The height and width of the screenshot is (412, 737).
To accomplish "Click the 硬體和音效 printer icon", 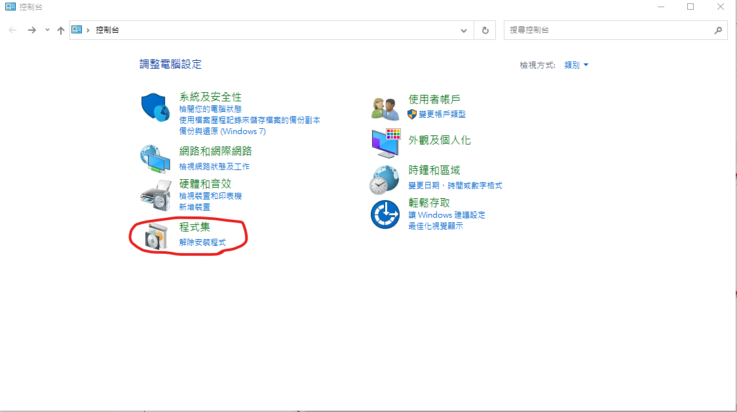I will [x=156, y=195].
